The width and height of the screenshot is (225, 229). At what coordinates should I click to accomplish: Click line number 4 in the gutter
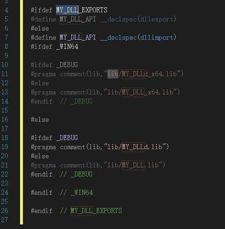(x=6, y=10)
